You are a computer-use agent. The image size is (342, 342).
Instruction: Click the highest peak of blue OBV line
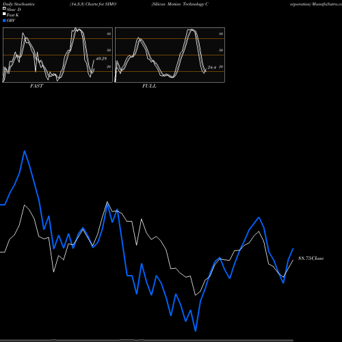[25, 151]
